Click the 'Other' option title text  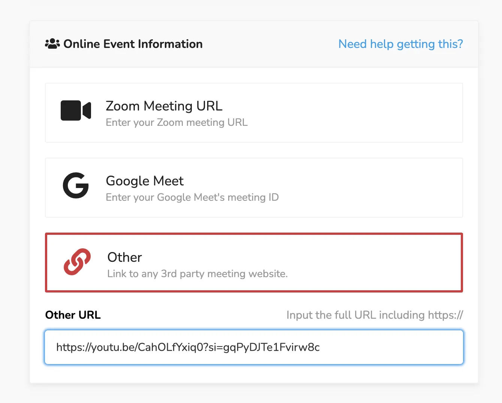(124, 257)
